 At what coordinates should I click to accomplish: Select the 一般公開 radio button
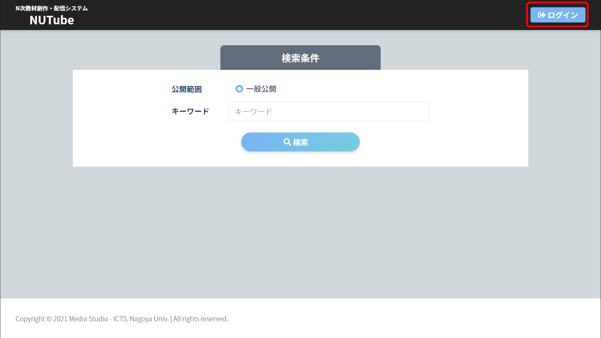tap(239, 89)
